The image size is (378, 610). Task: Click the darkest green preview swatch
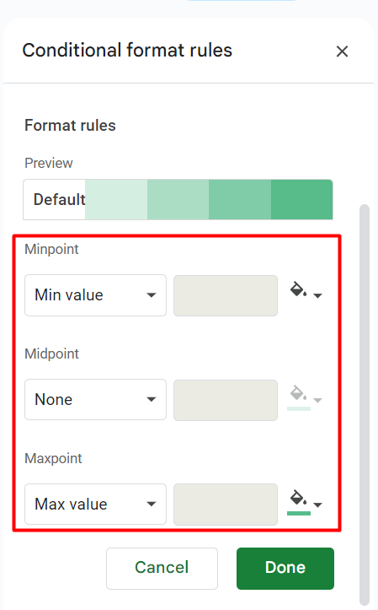[301, 200]
